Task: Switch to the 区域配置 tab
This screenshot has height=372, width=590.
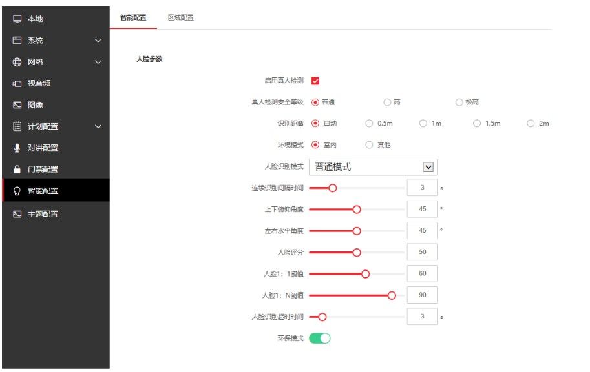Action: point(180,17)
